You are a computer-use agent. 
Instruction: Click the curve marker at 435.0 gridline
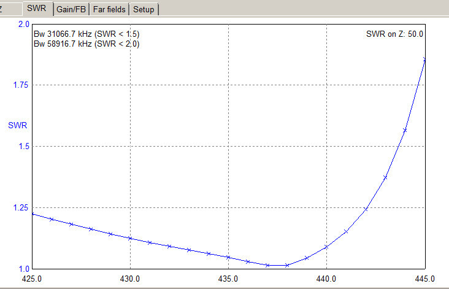click(228, 257)
